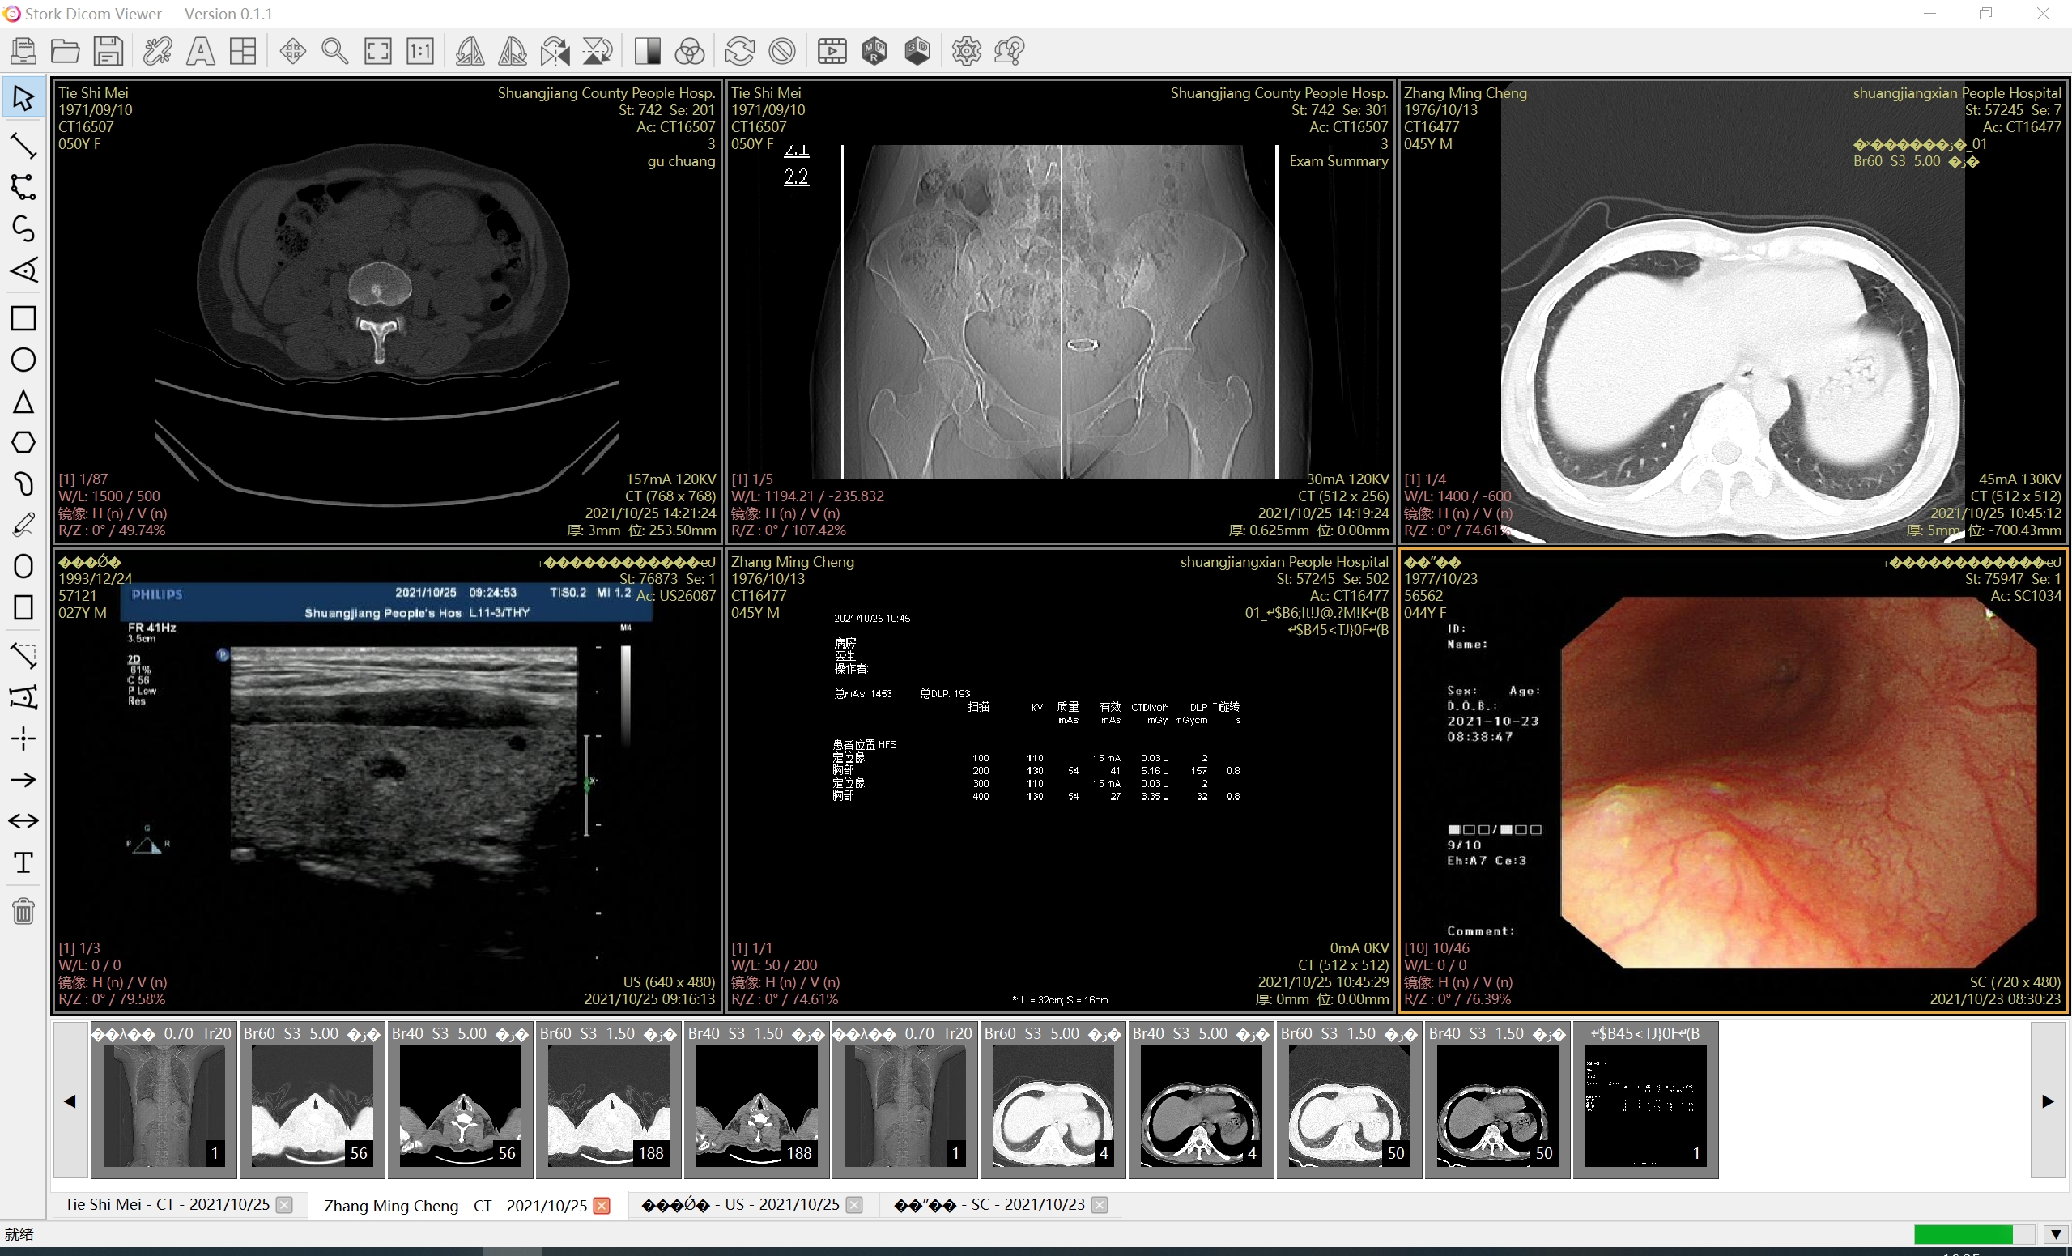Select the pencil drawing tool
Screen dimensions: 2072x1256
[x=23, y=524]
